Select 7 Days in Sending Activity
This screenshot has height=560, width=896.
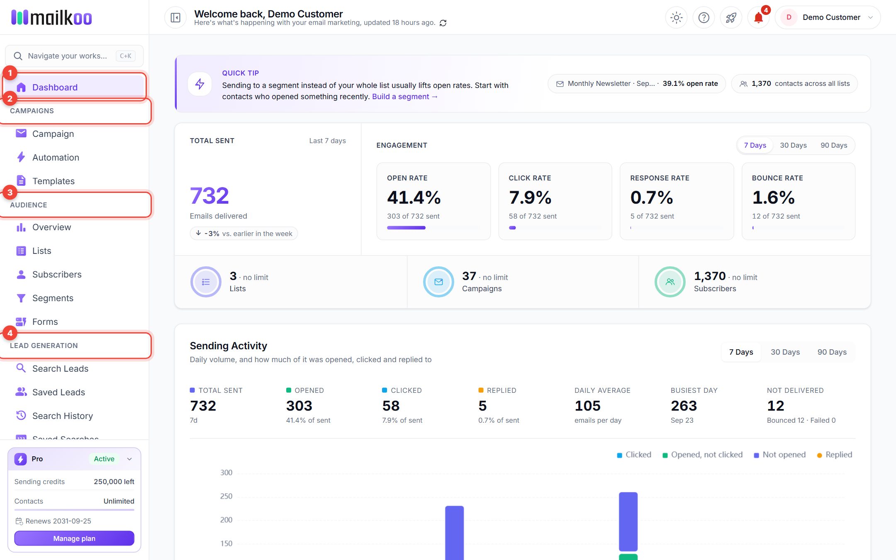click(741, 352)
